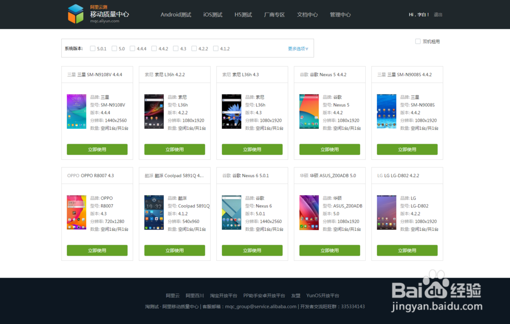Viewport: 510px width, 324px height.
Task: Click the Sony L36h 4.3 phone thumbnail
Action: [x=232, y=112]
